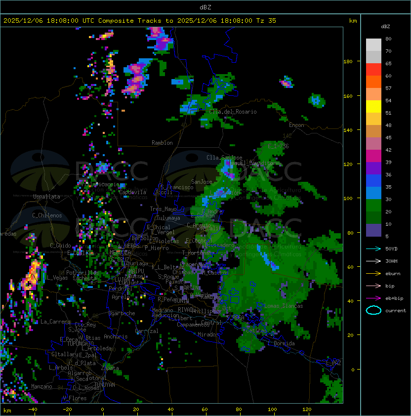The width and height of the screenshot is (411, 416).
Task: Click the 'TUNUYAN' map label
Action: [x=105, y=385]
